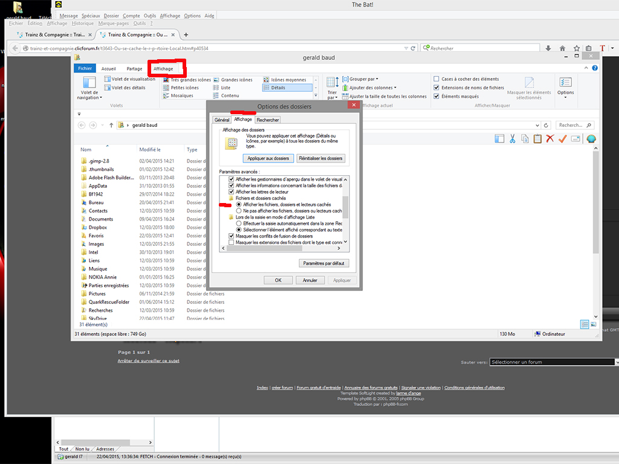The image size is (619, 464).
Task: Switch to large icons view in status bar
Action: [x=594, y=324]
